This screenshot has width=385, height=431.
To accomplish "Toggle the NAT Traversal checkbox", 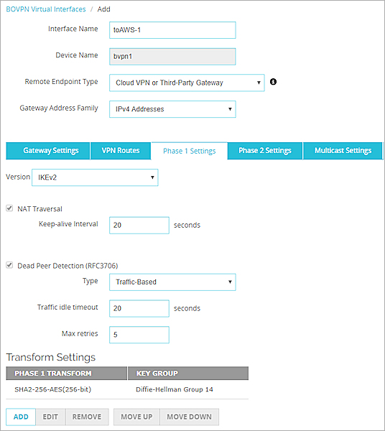I will click(9, 208).
